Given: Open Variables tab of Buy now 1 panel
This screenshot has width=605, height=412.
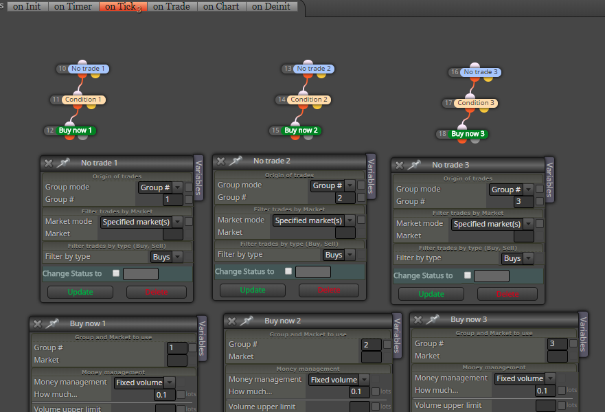Looking at the screenshot, I should pyautogui.click(x=202, y=339).
